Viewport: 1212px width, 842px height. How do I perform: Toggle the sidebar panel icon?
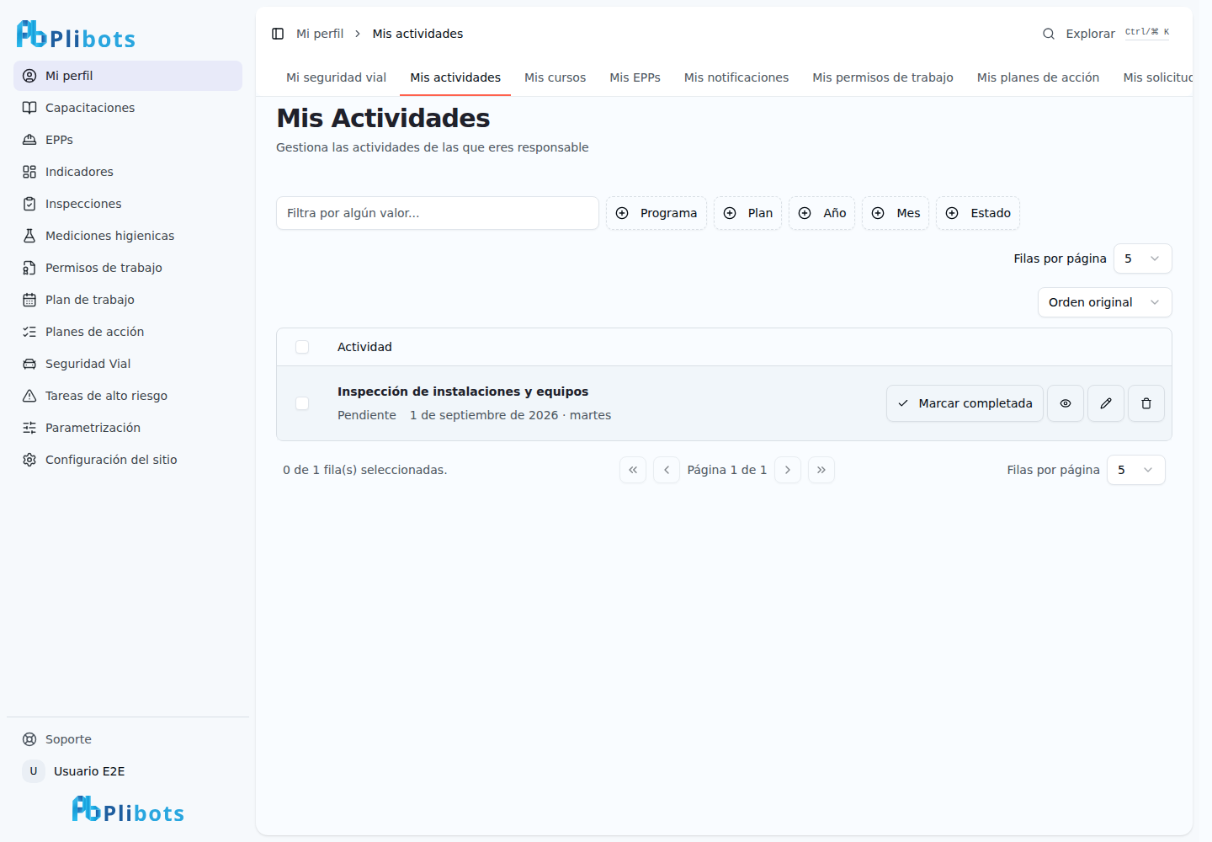[278, 34]
